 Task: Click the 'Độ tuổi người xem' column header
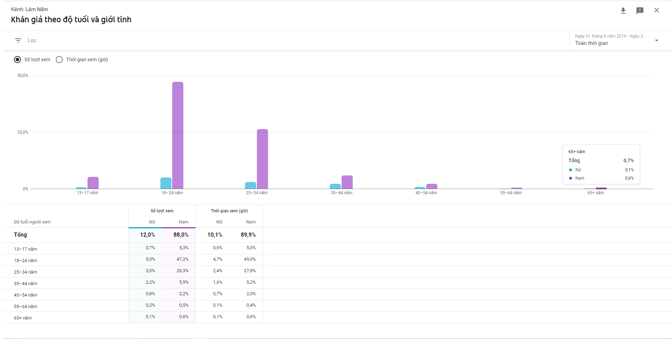click(32, 222)
